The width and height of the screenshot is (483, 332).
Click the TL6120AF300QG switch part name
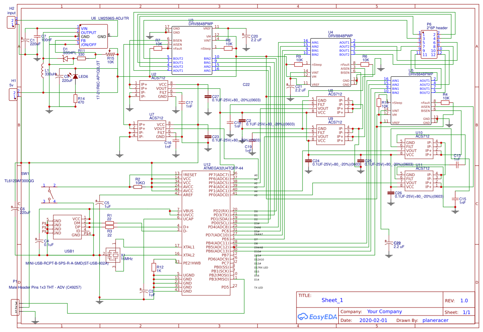click(x=19, y=181)
